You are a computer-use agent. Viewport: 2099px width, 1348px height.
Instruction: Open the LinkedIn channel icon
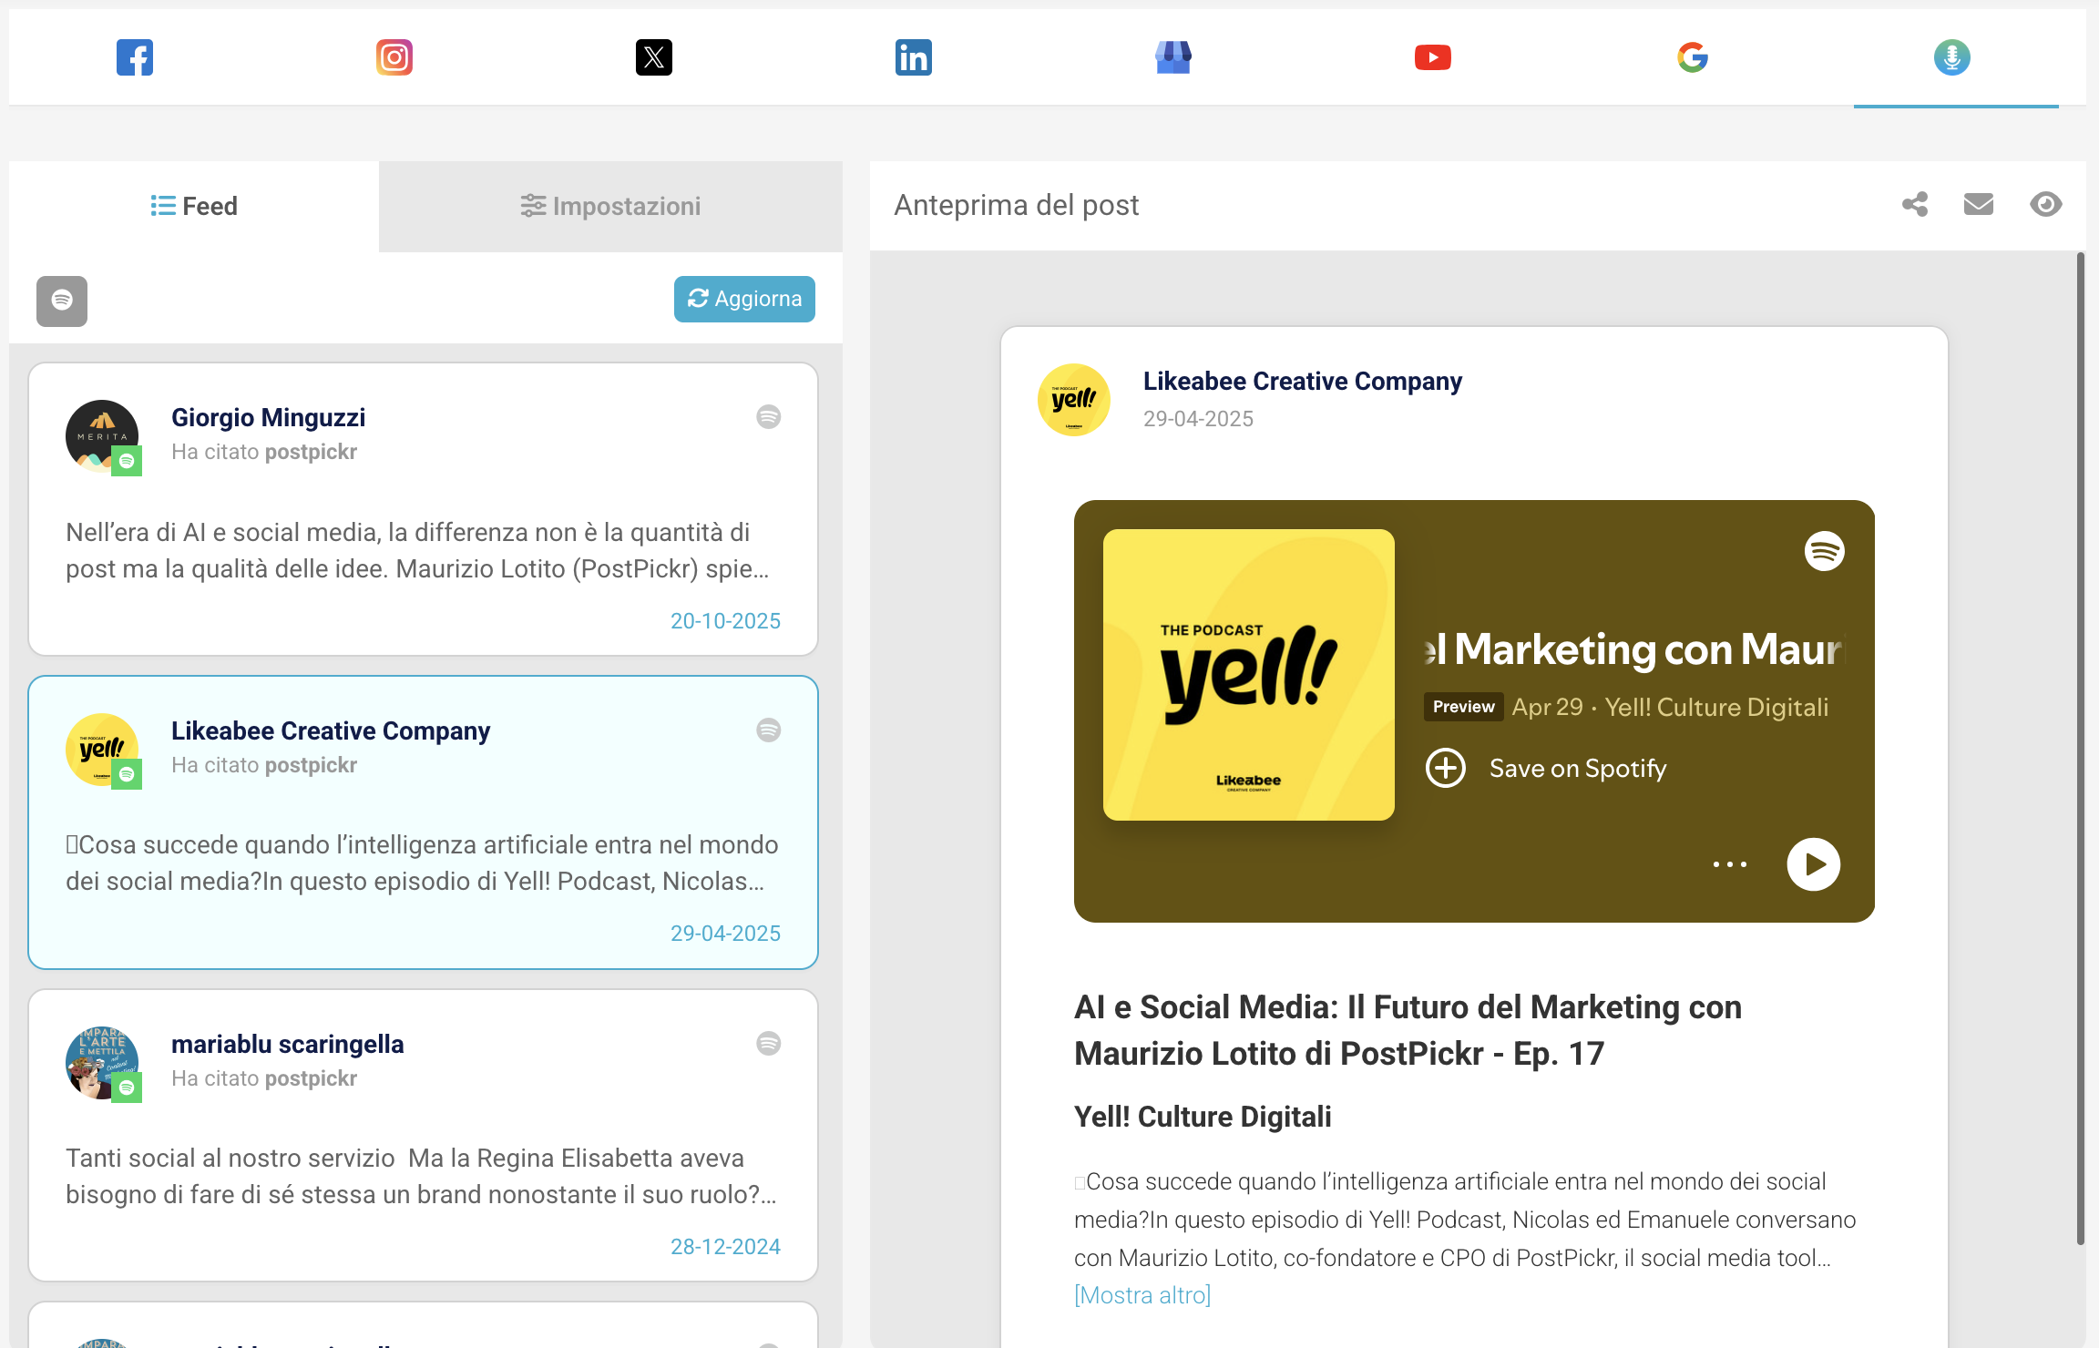click(914, 57)
